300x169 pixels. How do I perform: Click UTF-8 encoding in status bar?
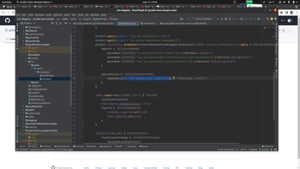pyautogui.click(x=243, y=149)
